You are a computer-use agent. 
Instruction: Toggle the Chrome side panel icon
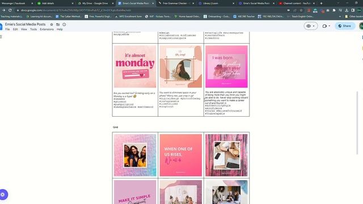coord(353,10)
